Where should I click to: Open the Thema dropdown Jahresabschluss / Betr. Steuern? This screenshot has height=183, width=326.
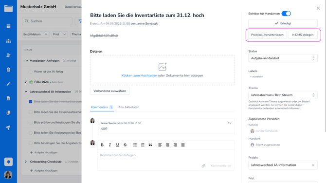click(283, 95)
